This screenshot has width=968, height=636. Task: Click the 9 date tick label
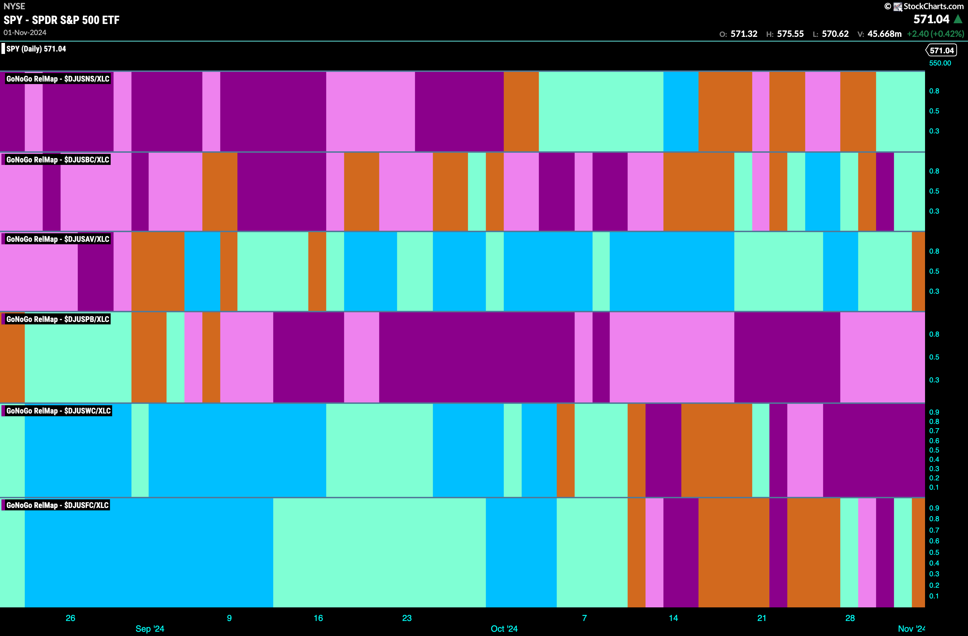tap(229, 618)
